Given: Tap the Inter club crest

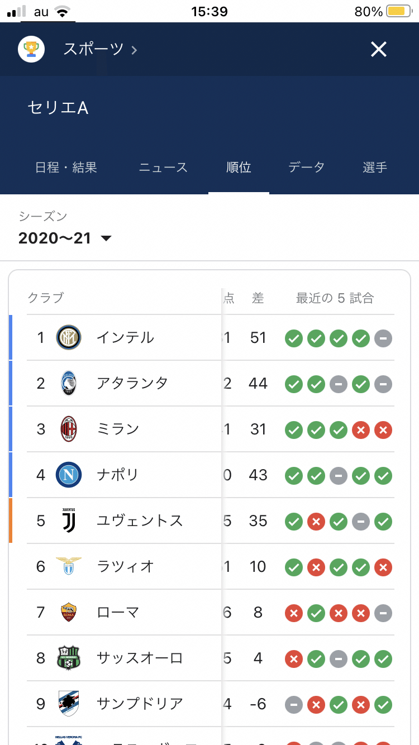Looking at the screenshot, I should pyautogui.click(x=69, y=338).
